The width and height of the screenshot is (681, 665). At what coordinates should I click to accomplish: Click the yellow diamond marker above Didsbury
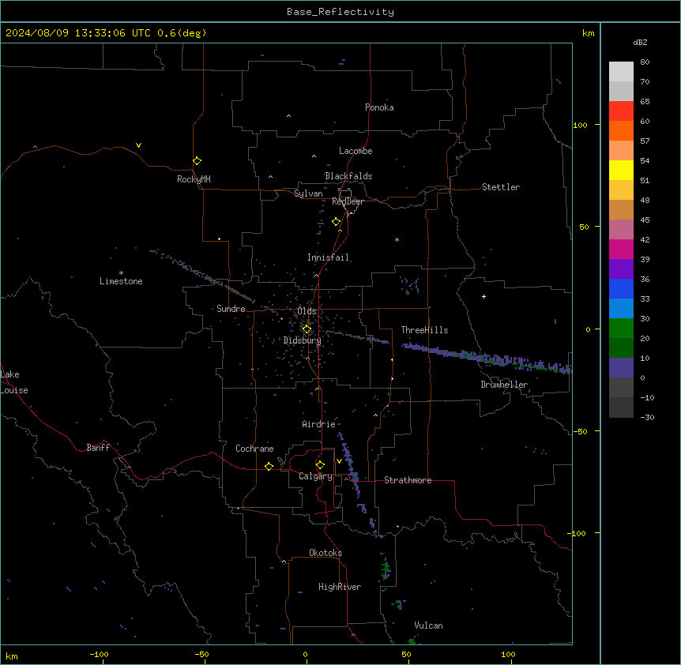pos(307,329)
